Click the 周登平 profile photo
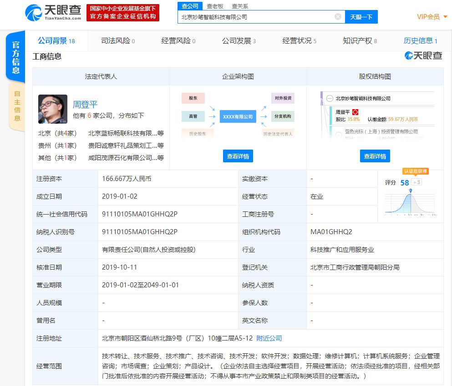This screenshot has width=452, height=386. point(53,109)
